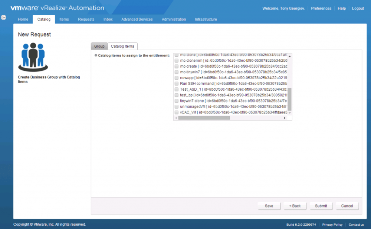Expand the collapsed sidebar chevron icon
371x229 pixels.
[3, 17]
